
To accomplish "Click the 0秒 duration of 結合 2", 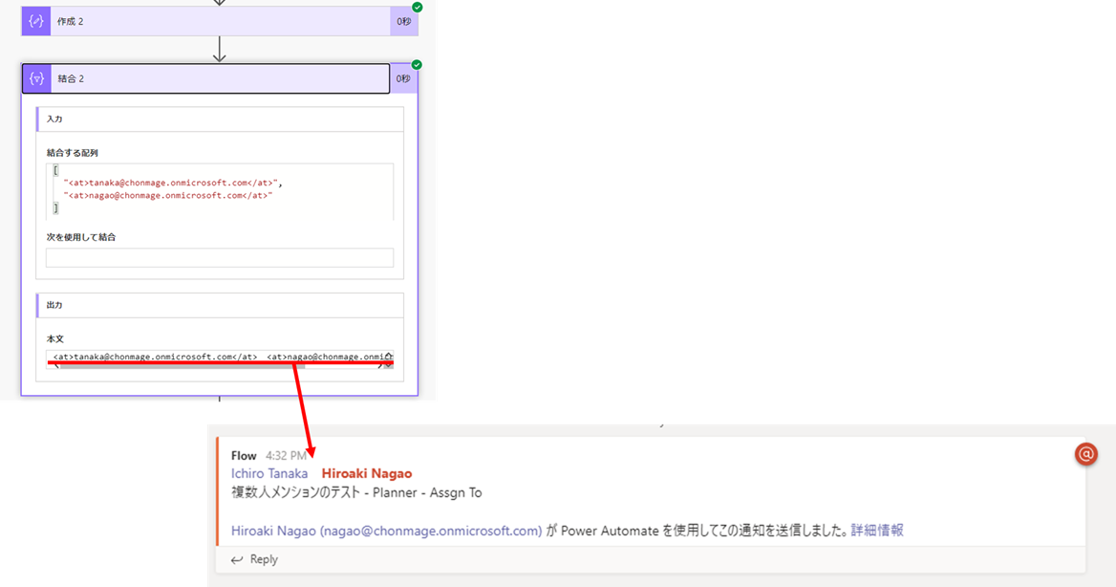I will 403,78.
